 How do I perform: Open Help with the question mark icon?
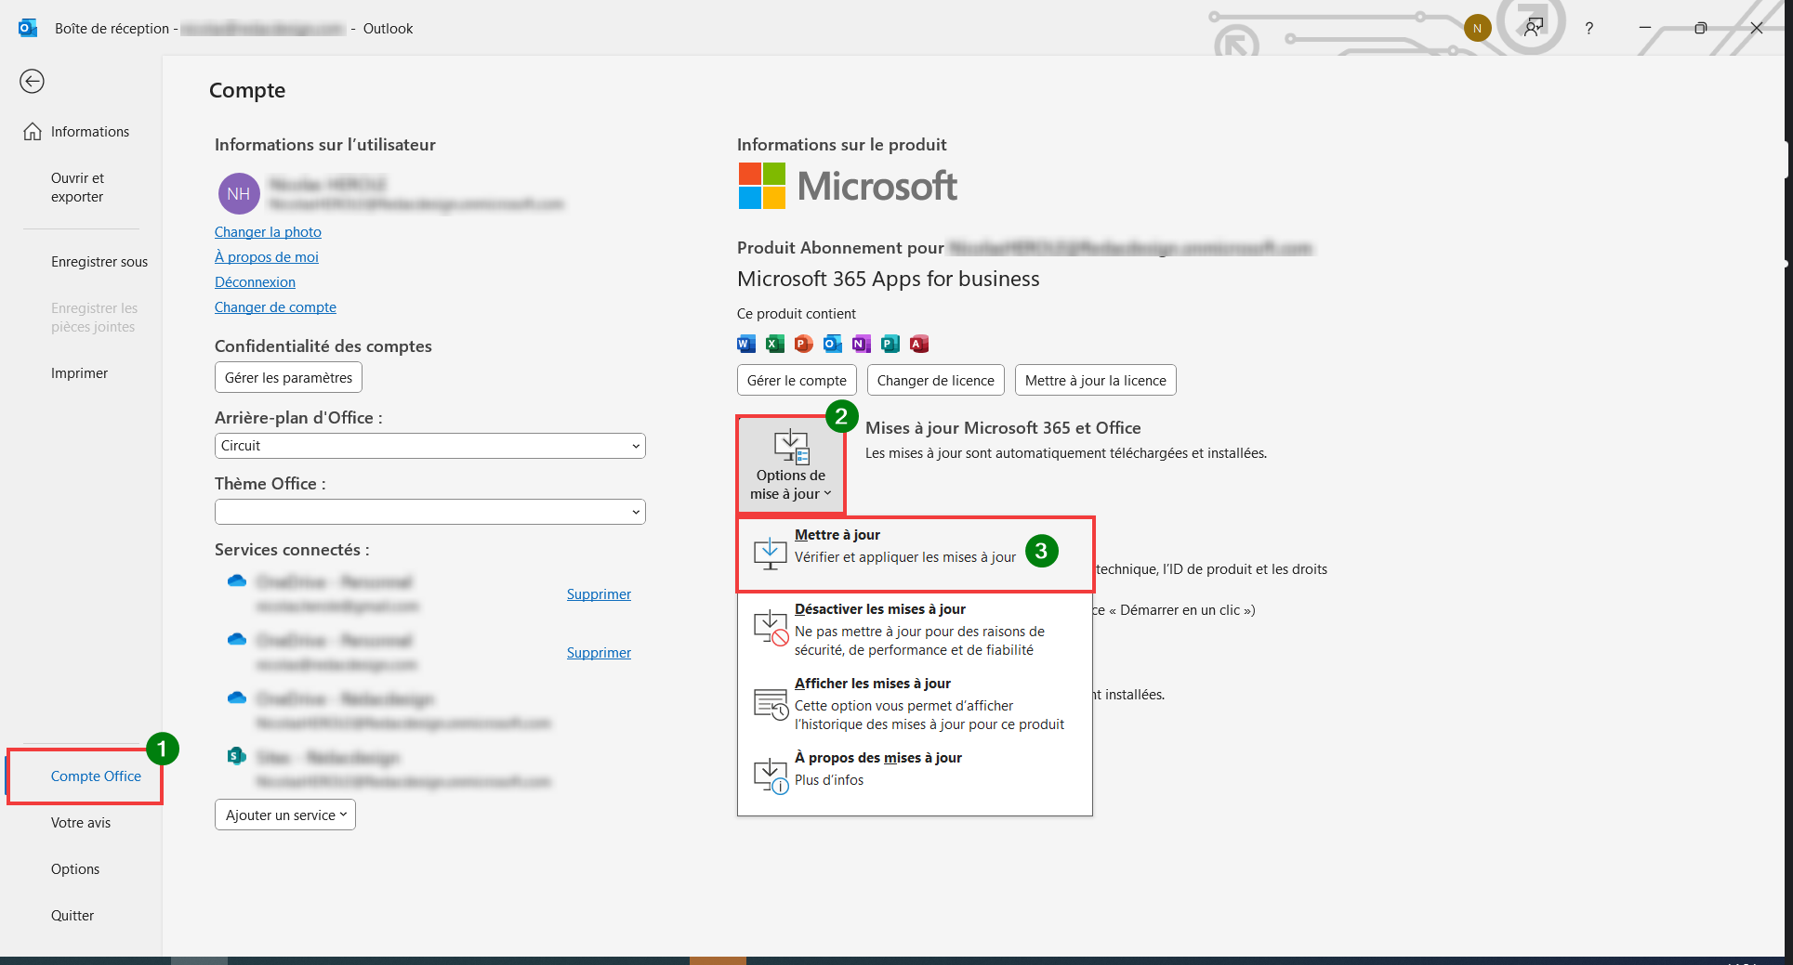coord(1589,29)
